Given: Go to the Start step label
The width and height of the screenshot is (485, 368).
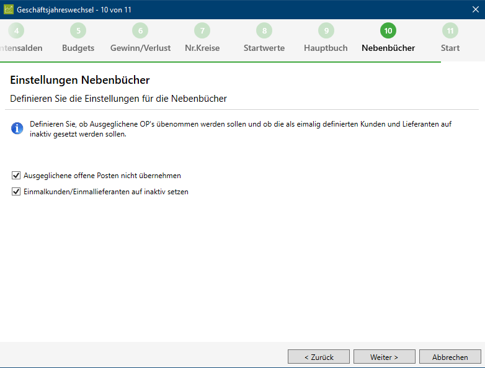Looking at the screenshot, I should click(x=450, y=48).
